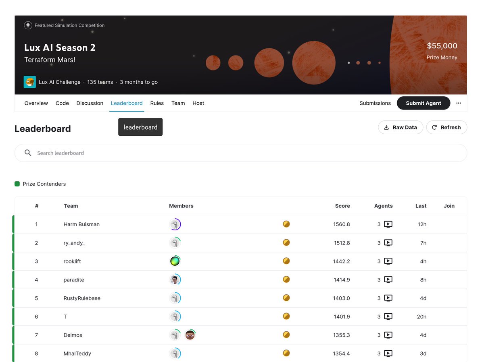Click the score 1442.2
The image size is (484, 362).
tap(342, 261)
